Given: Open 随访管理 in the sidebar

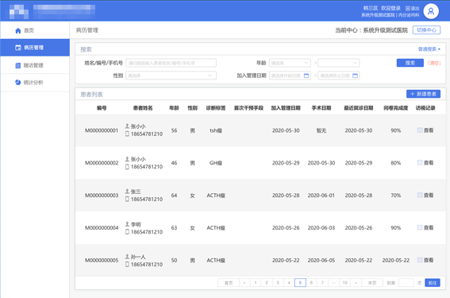Looking at the screenshot, I should pos(35,65).
